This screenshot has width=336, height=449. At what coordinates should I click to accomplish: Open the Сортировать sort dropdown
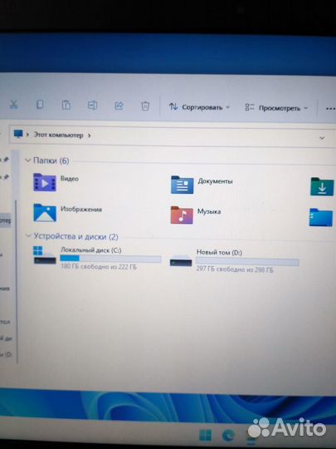[199, 107]
